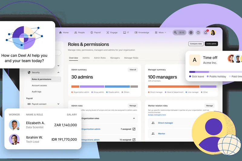Open notifications bell with red badge
Image resolution: width=242 pixels, height=161 pixels.
coord(206,33)
